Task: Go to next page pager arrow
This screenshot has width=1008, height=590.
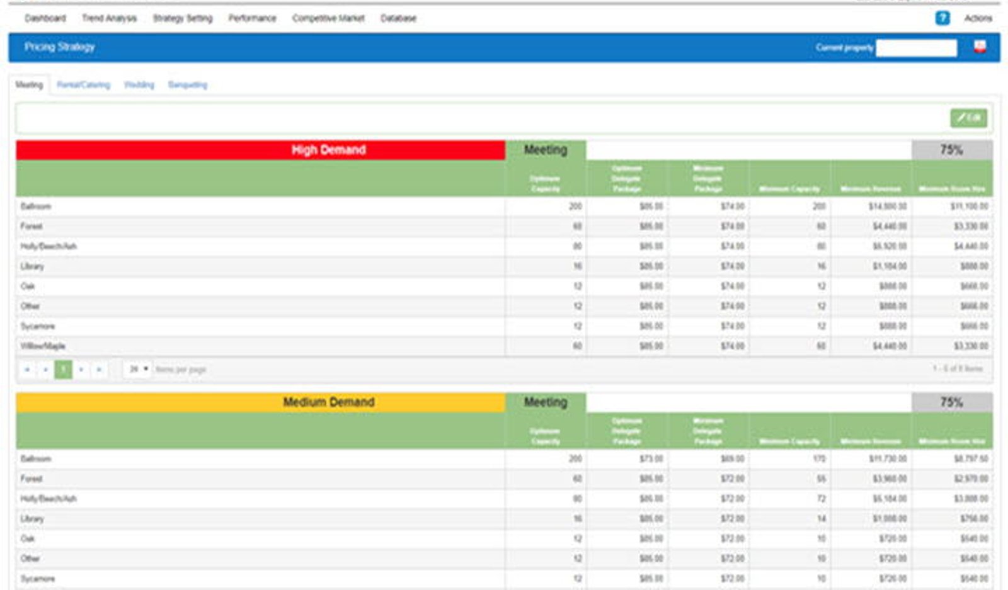Action: click(x=81, y=370)
